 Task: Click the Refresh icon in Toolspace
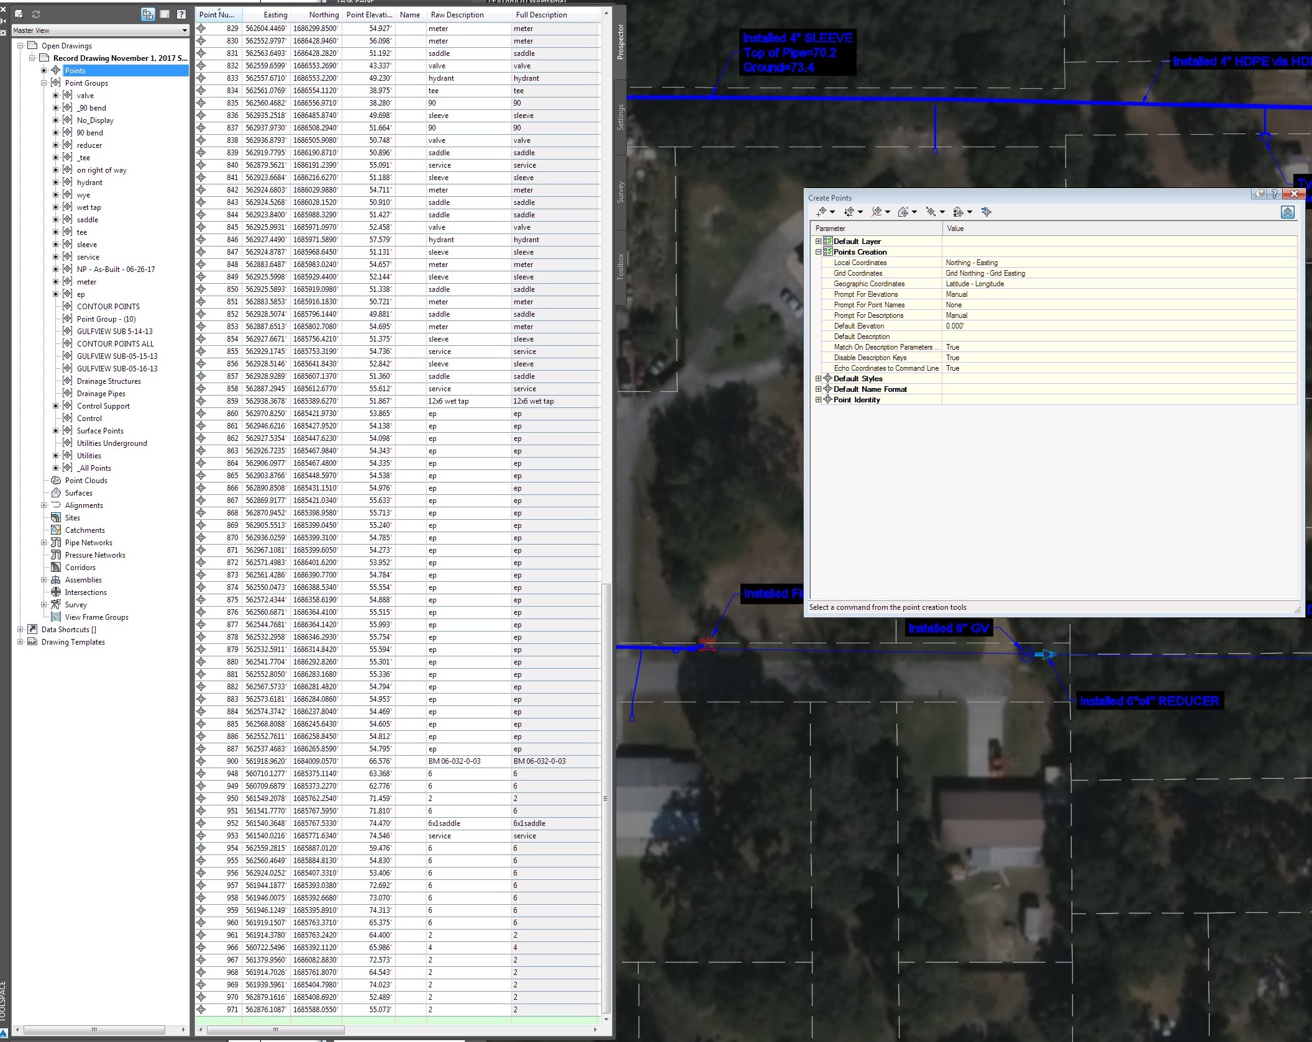[36, 14]
